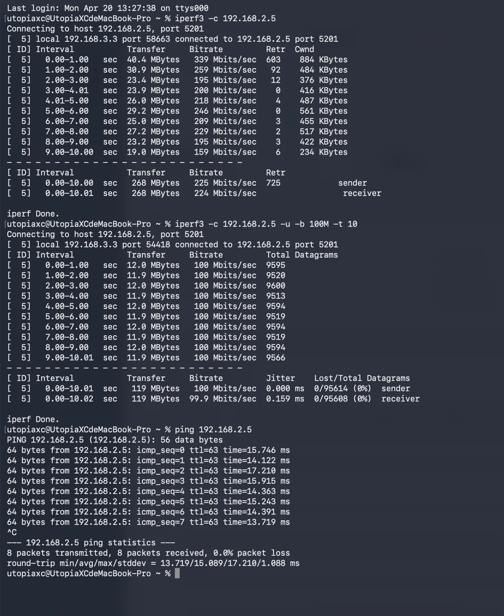
Task: Click the cursor block at the final prompt
Action: point(177,573)
